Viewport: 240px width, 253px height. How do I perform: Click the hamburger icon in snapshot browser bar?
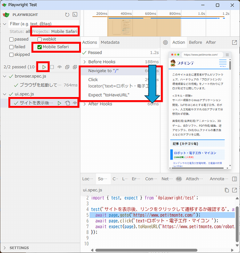pyautogui.click(x=227, y=55)
